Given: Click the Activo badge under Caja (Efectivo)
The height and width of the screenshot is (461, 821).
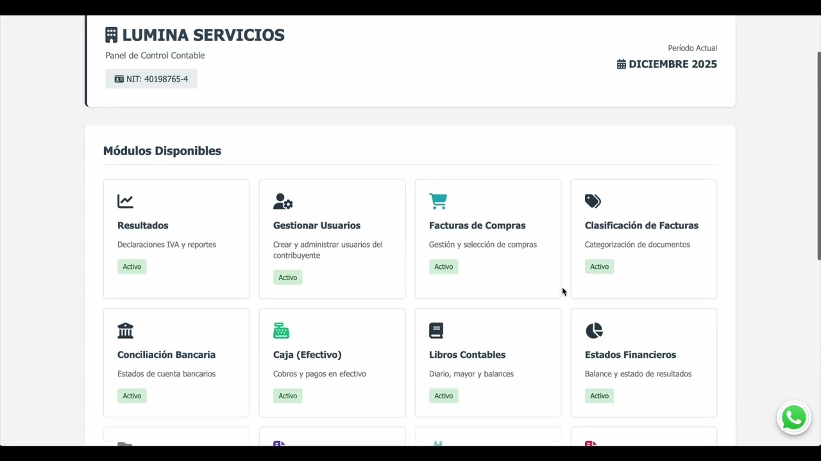Looking at the screenshot, I should (288, 396).
